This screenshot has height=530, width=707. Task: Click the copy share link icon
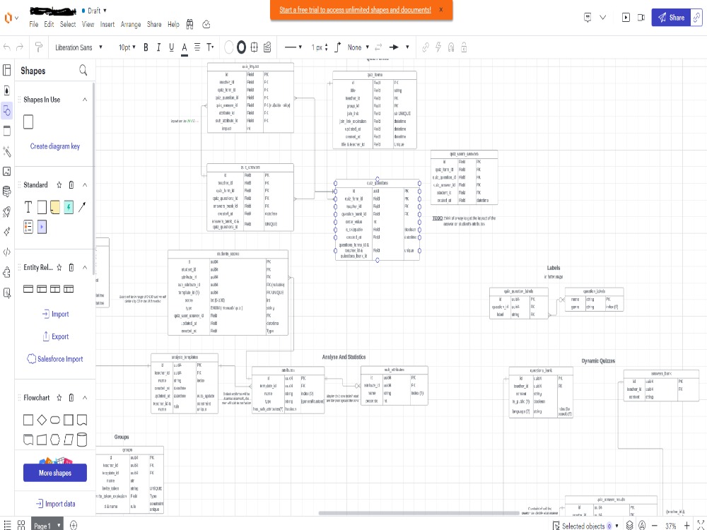696,18
